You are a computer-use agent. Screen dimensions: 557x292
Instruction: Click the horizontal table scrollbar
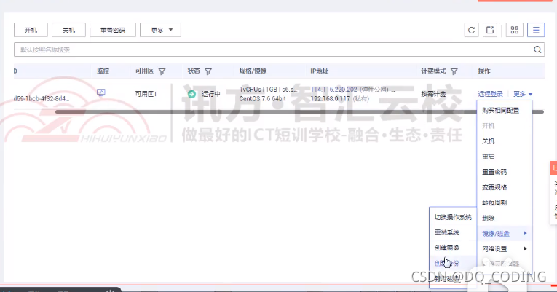299,112
